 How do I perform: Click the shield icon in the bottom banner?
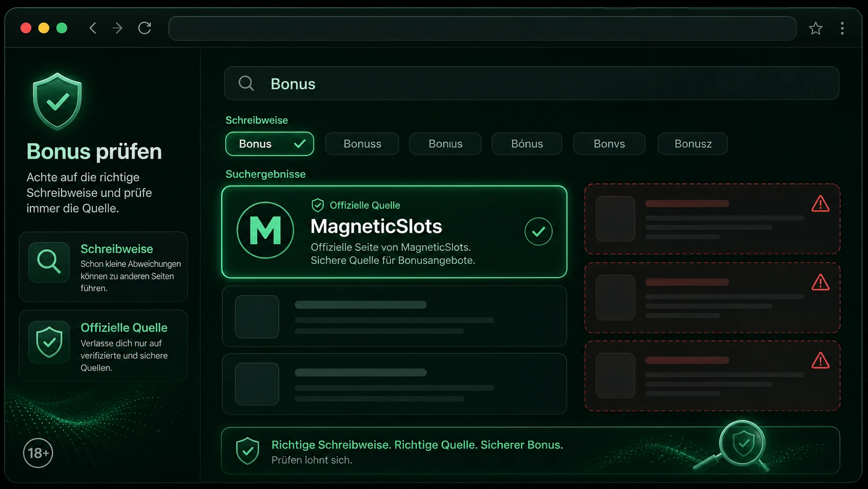tap(248, 451)
